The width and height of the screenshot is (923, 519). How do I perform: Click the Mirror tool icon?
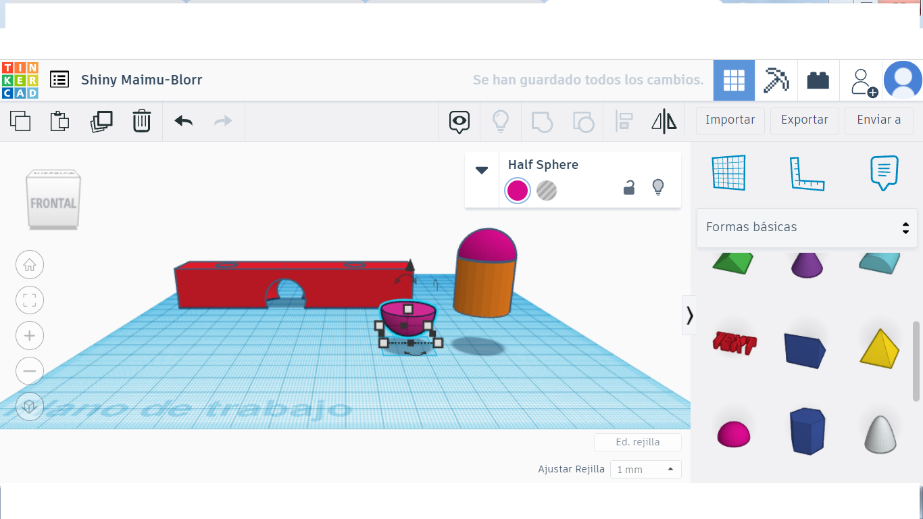[x=664, y=122]
